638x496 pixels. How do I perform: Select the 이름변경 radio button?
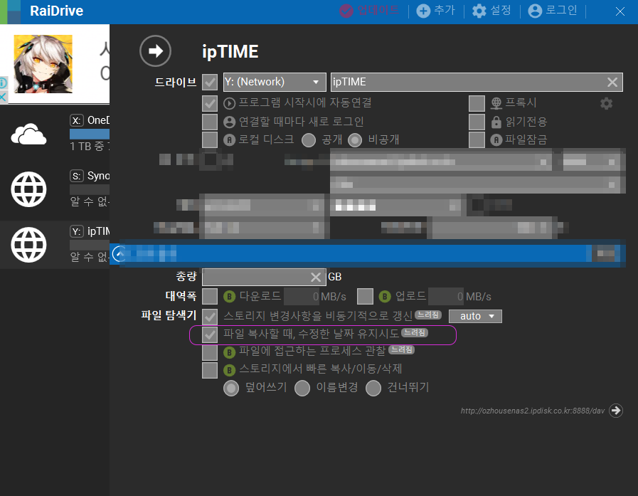[x=302, y=388]
